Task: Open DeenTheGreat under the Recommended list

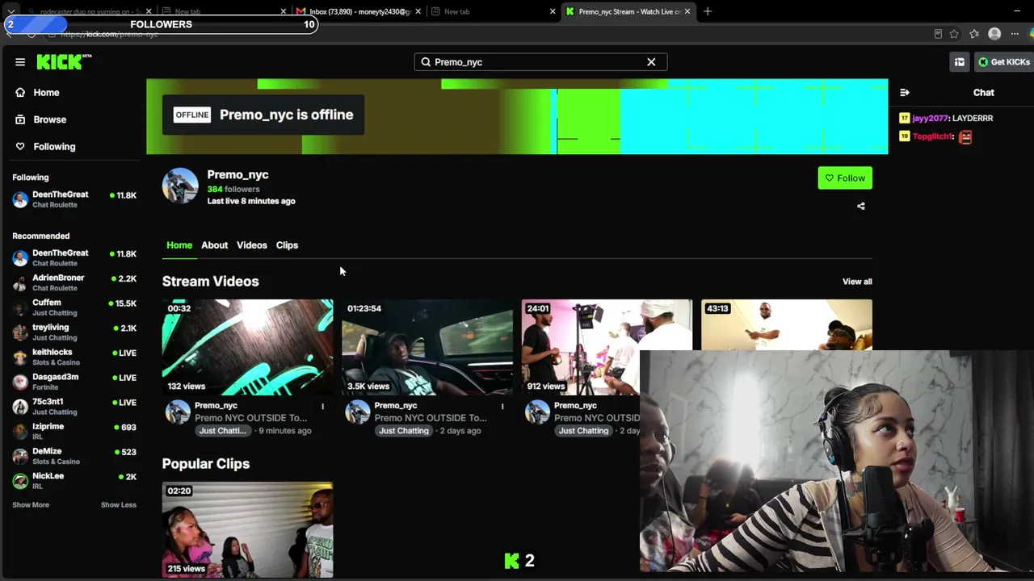Action: [x=74, y=258]
